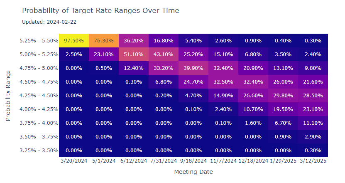Screen dimensions: 345x183
Task: Click the 76.30% cell for 5/1/2024
Action: (x=104, y=41)
